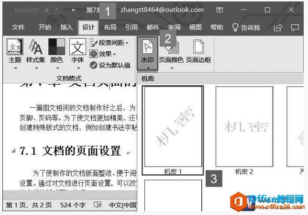Switch to the 布局 (Layout) ribbon tab
The image size is (308, 215).
coord(110,27)
